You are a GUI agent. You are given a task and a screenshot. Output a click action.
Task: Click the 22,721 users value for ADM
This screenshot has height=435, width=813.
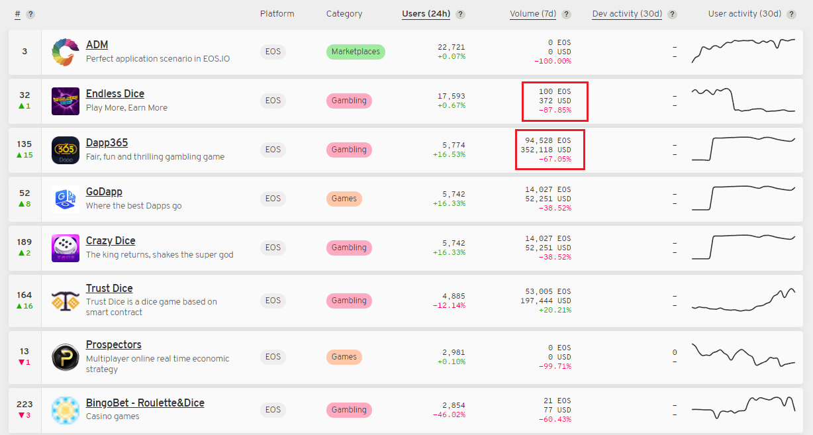452,47
